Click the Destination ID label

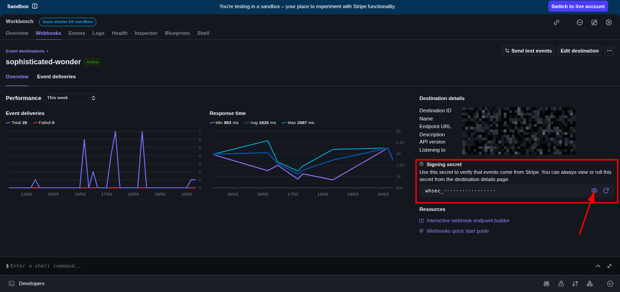coord(435,110)
